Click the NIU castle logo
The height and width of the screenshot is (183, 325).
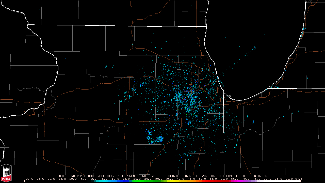[6, 173]
